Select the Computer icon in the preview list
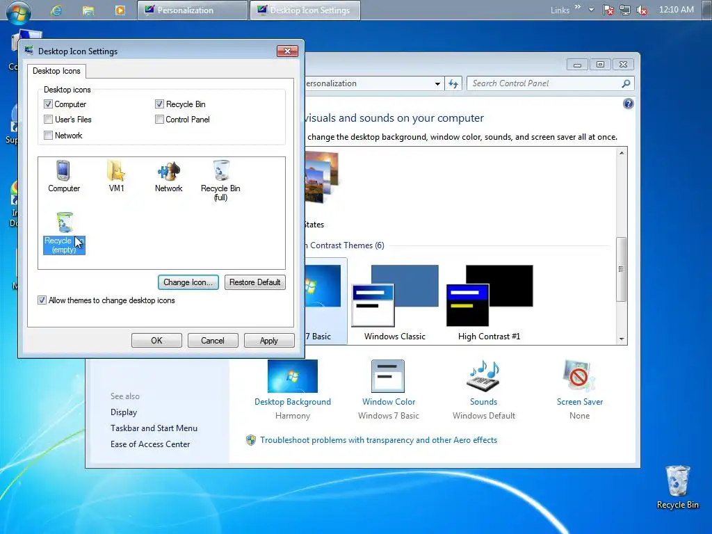 [x=63, y=176]
